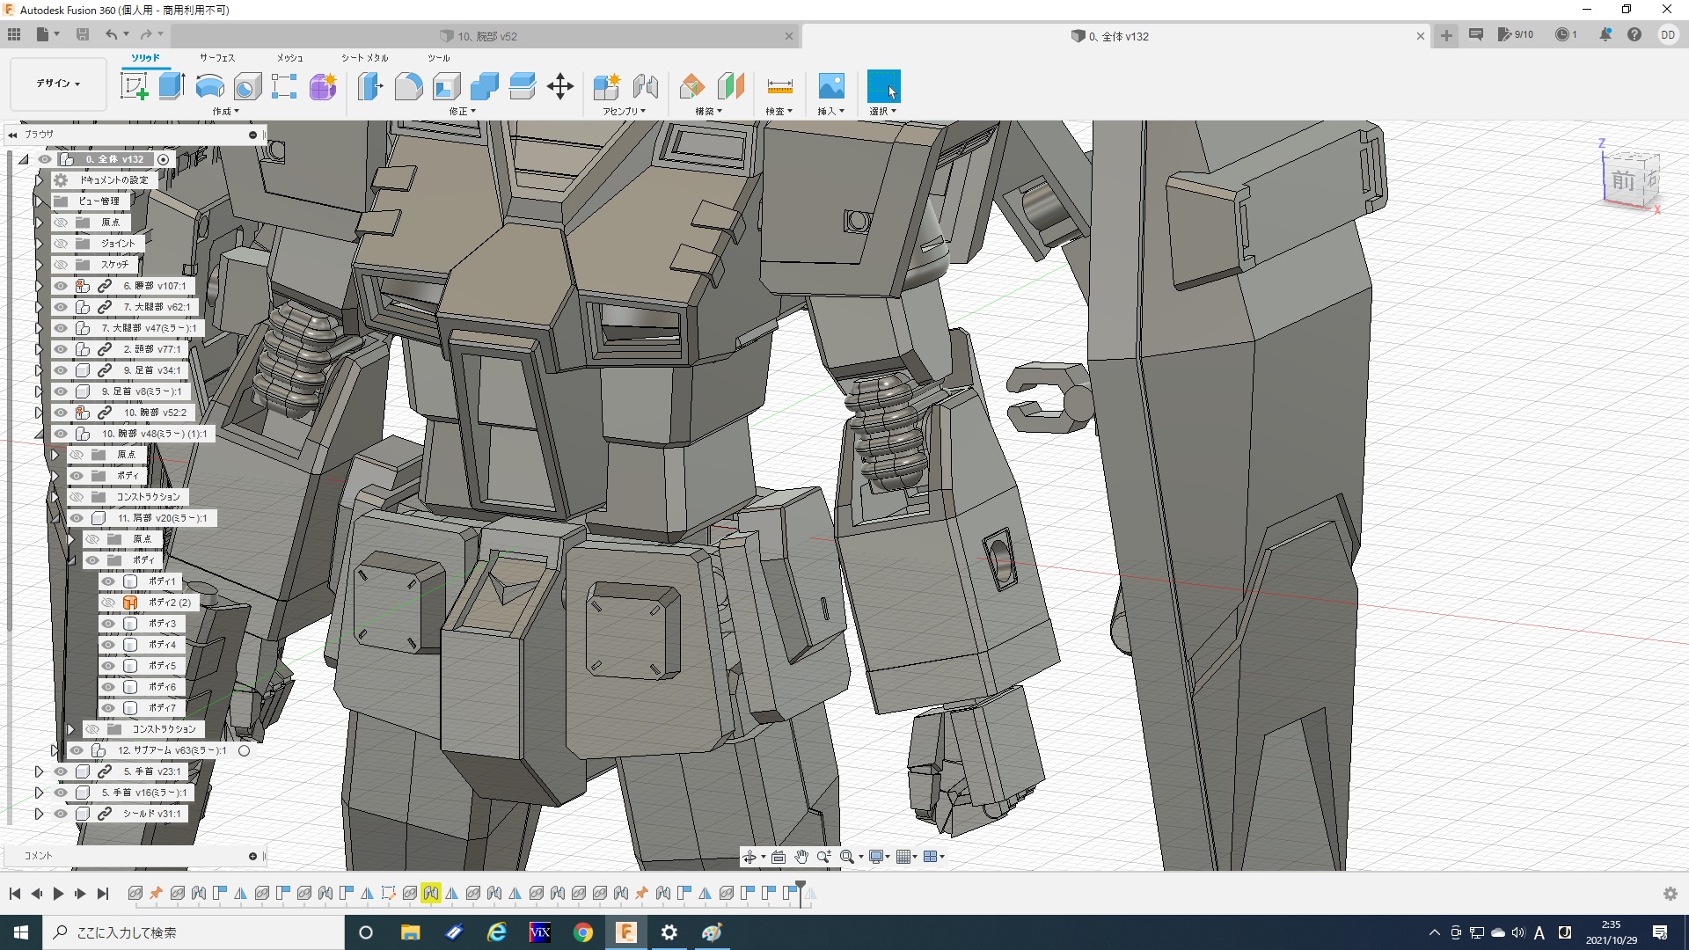Open the 修正 dropdown menu
Viewport: 1689px width, 950px height.
[x=462, y=112]
